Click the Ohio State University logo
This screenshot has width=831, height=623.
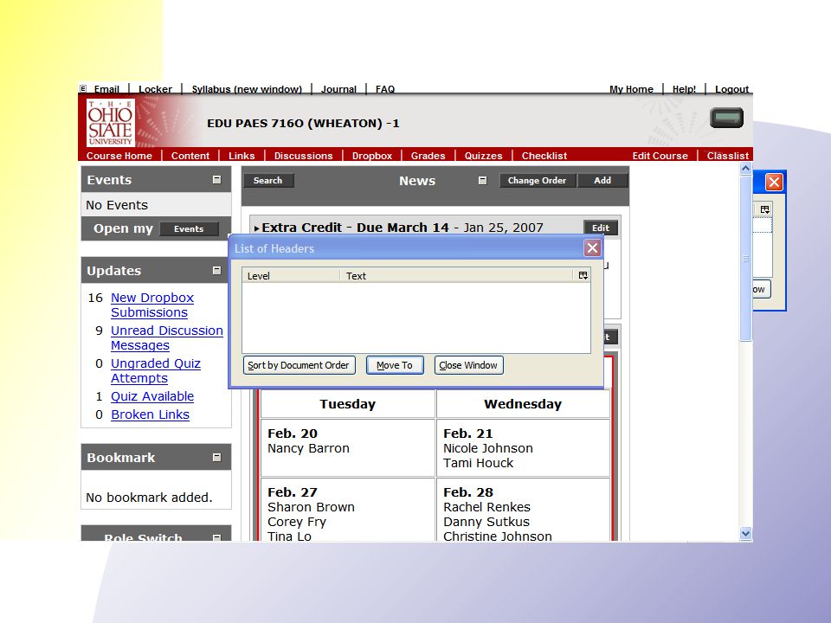coord(110,122)
